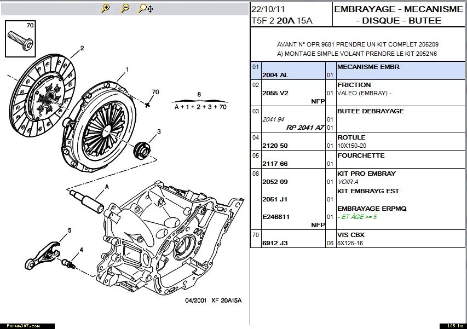Click part number 2052 09
Screen dimensions: 467x329
(275, 182)
